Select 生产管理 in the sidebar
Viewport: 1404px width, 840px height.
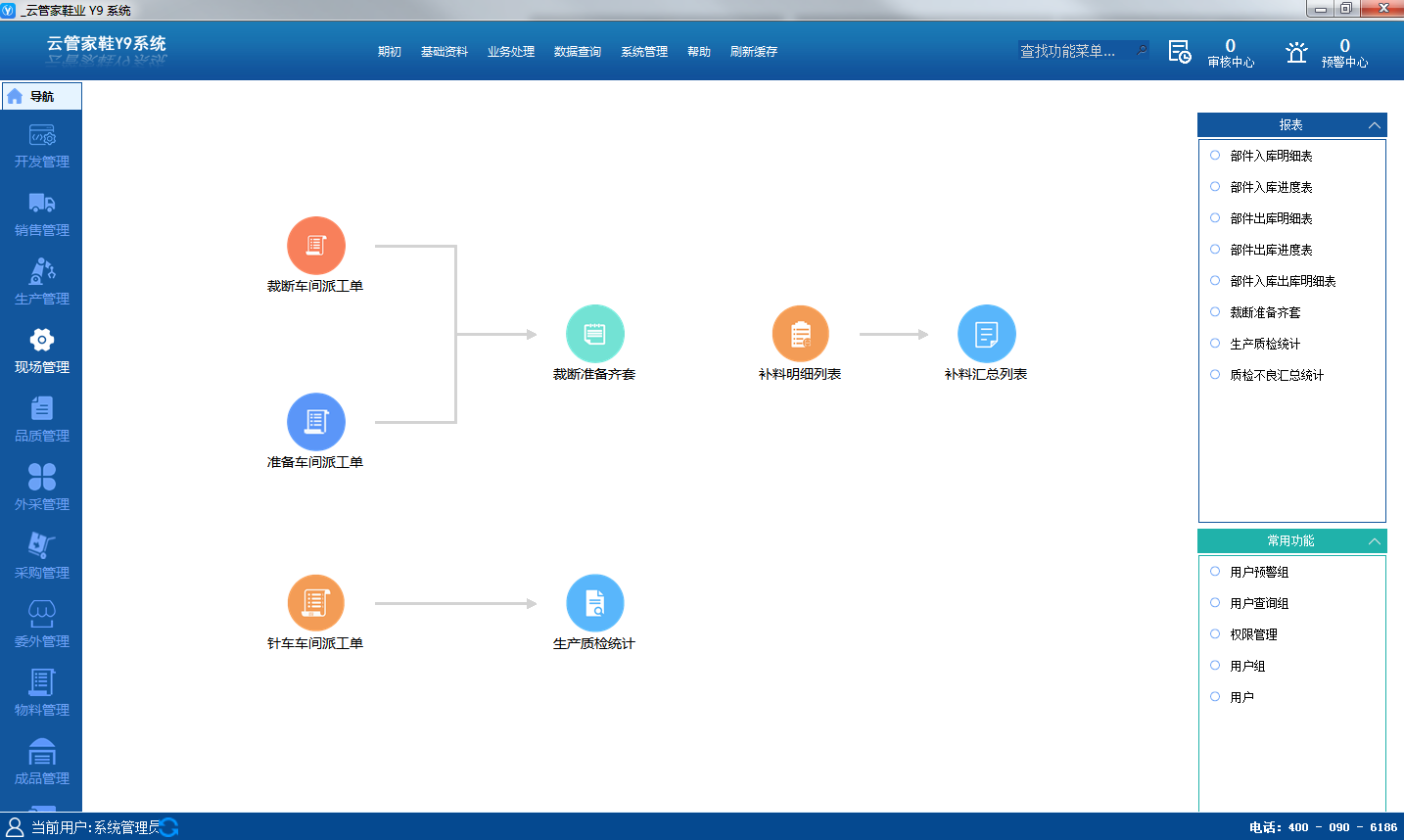pyautogui.click(x=41, y=282)
